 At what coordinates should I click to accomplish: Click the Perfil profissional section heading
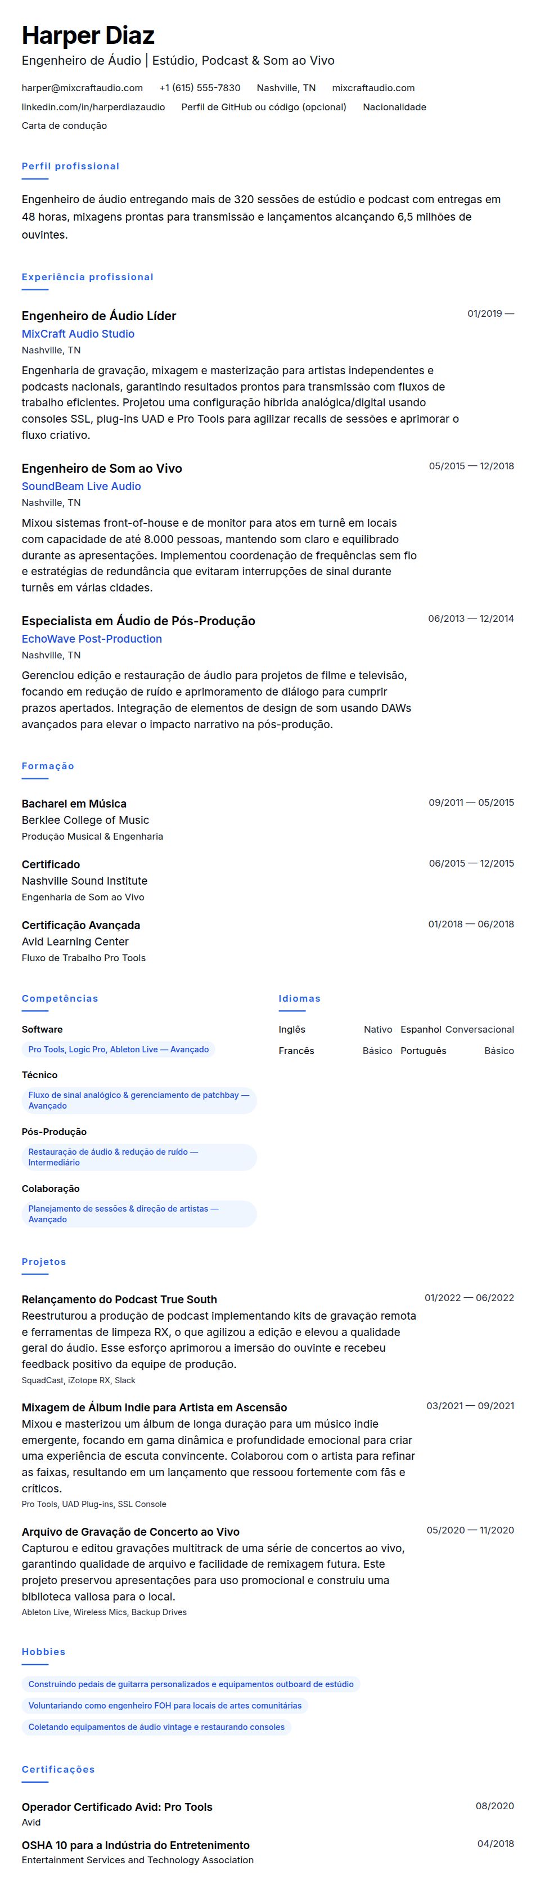70,167
